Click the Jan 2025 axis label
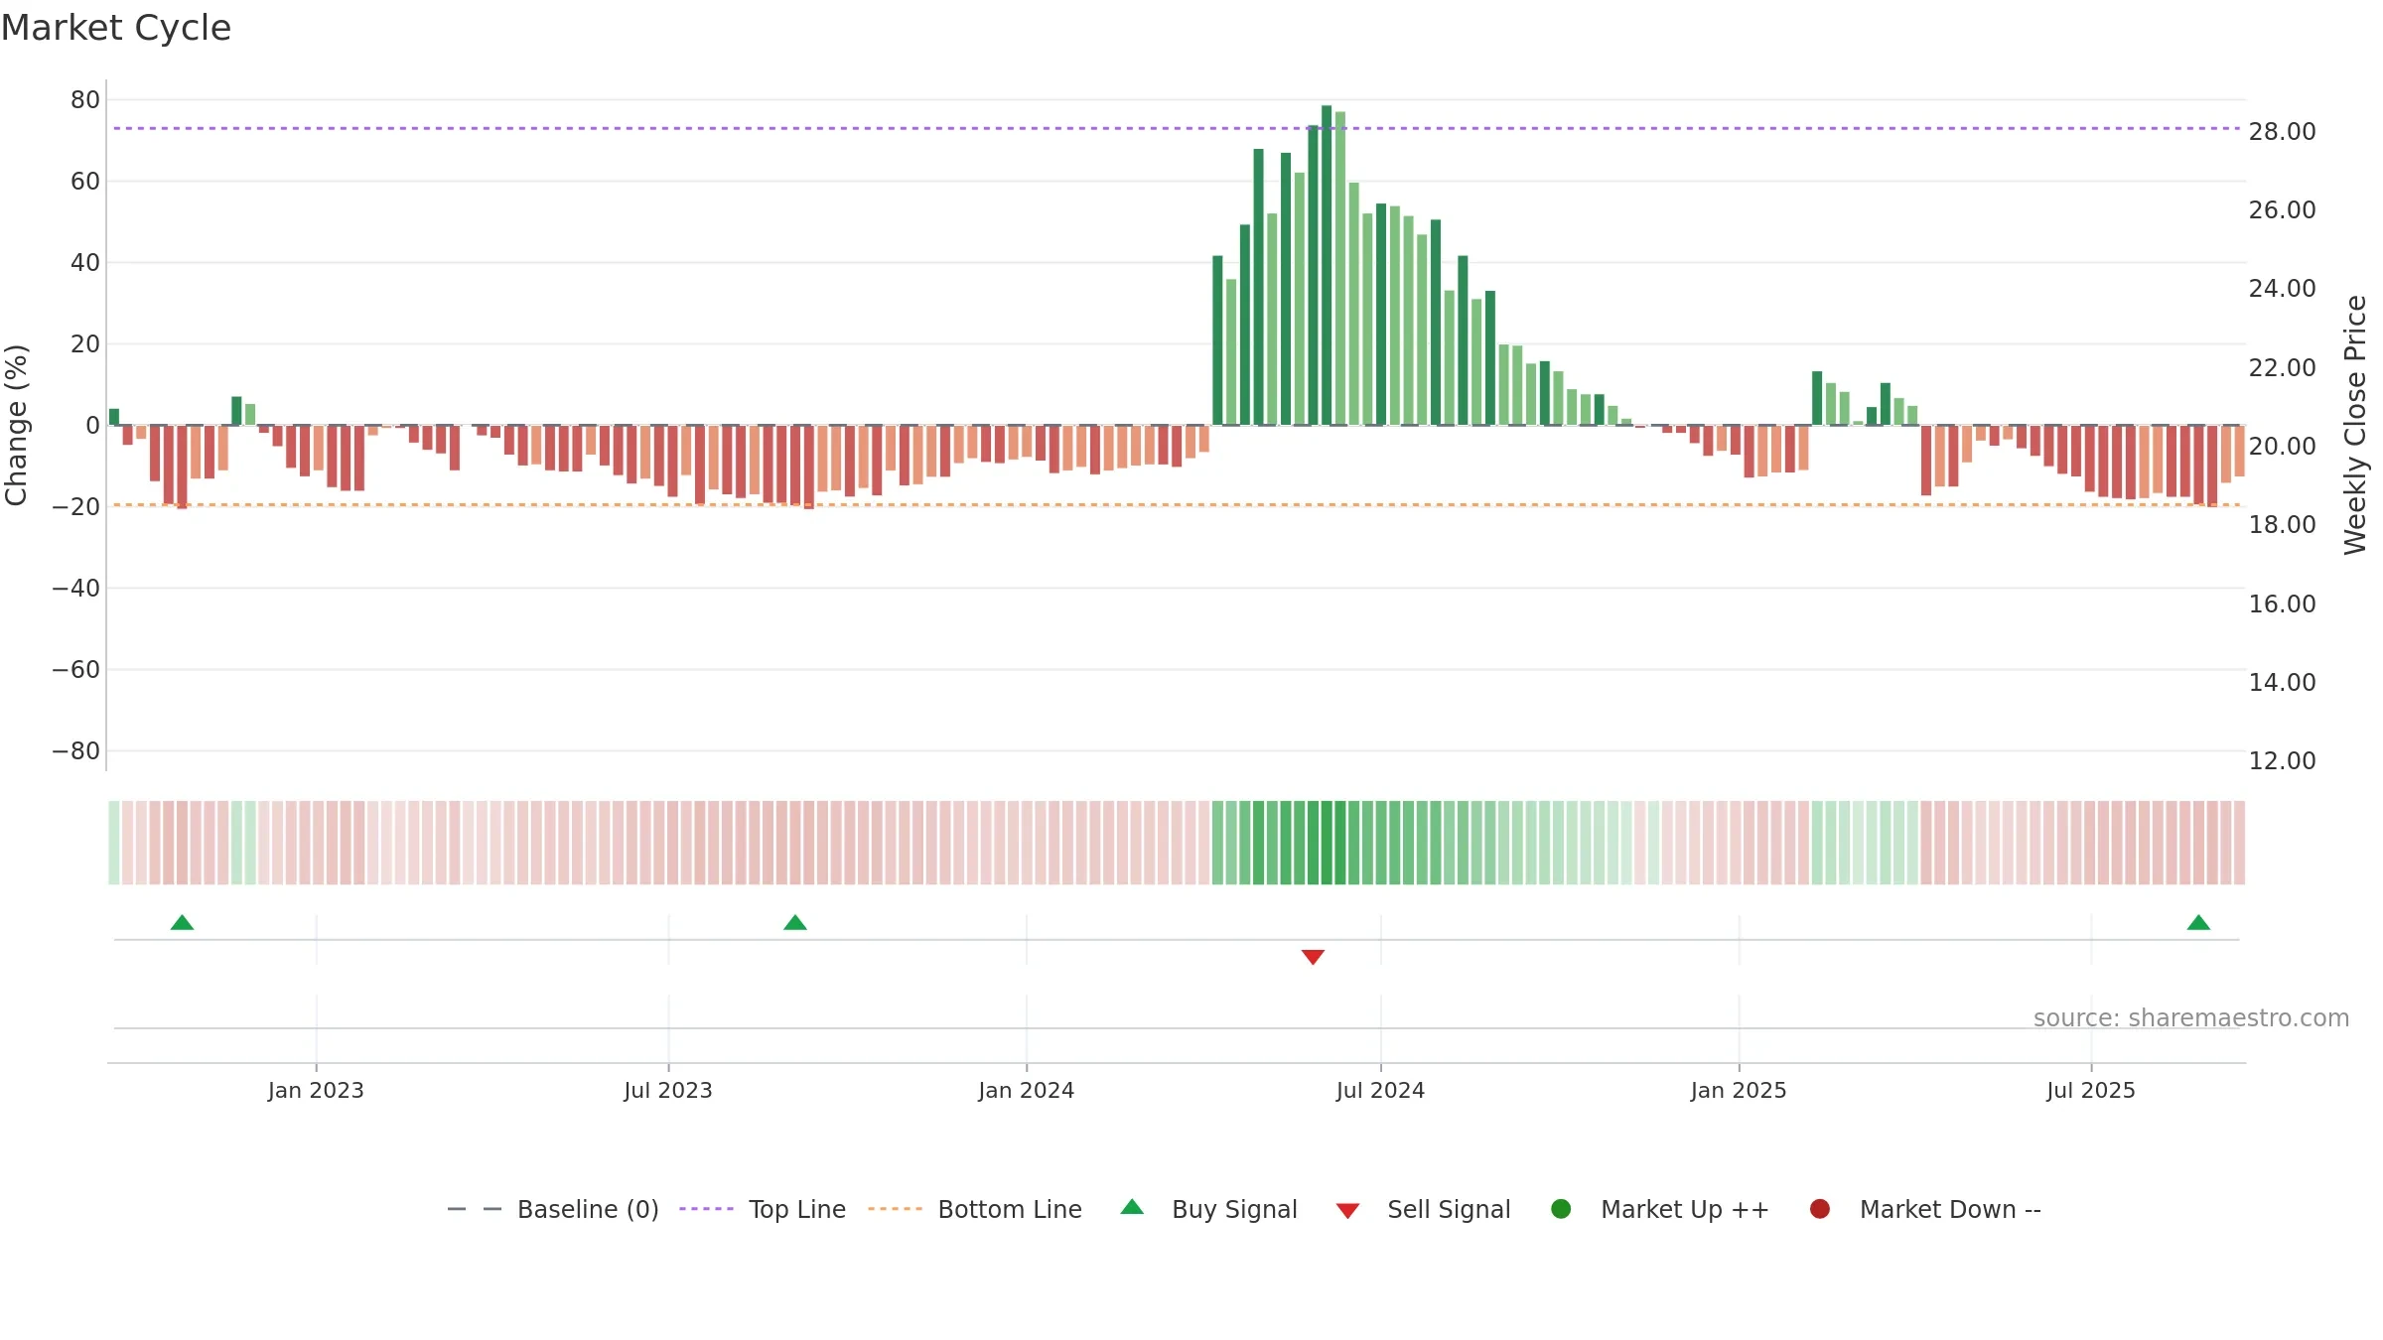The width and height of the screenshot is (2383, 1340). point(1739,1090)
